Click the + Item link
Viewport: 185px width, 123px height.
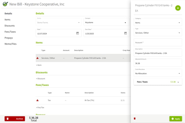coord(39,65)
